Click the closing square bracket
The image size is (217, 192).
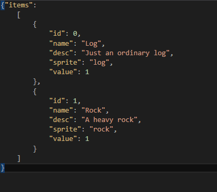tap(19, 158)
